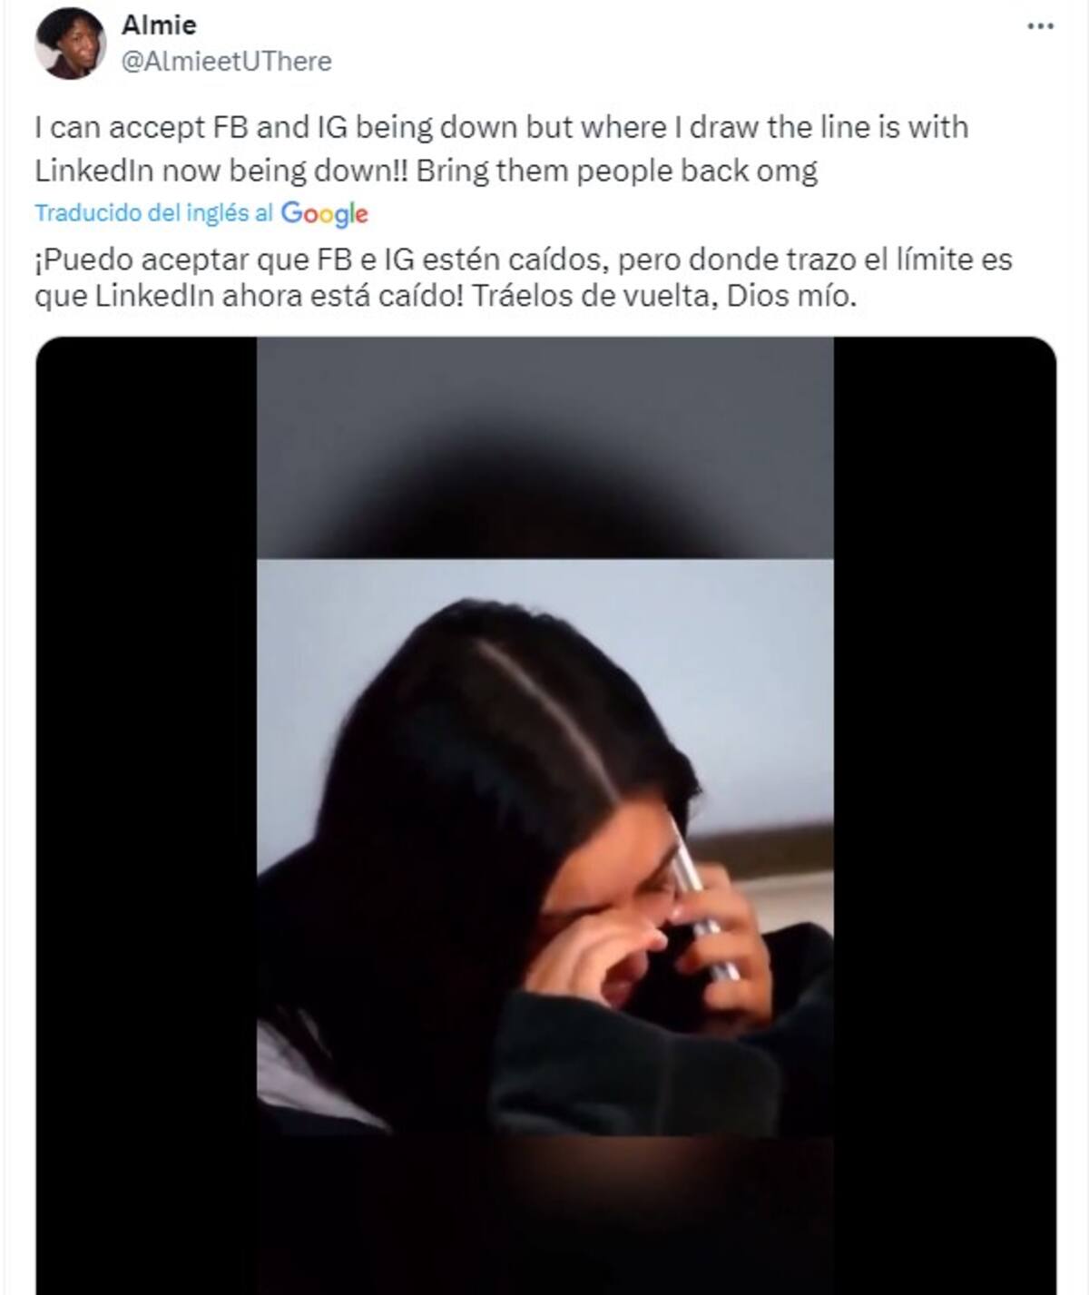Viewport: 1089px width, 1295px height.
Task: Open the three-dot more options menu
Action: pyautogui.click(x=1040, y=26)
